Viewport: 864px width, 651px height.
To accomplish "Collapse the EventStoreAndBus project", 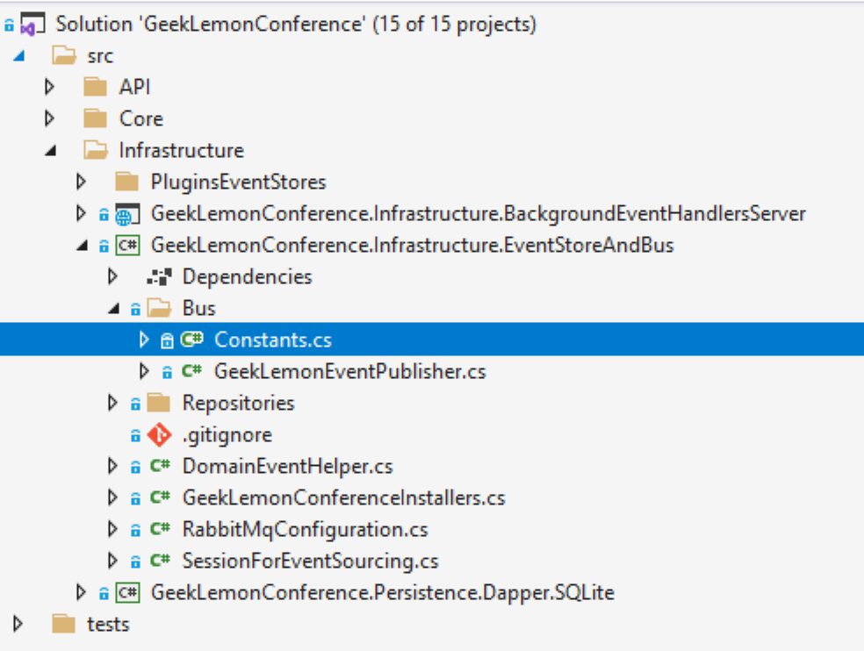I will [83, 246].
